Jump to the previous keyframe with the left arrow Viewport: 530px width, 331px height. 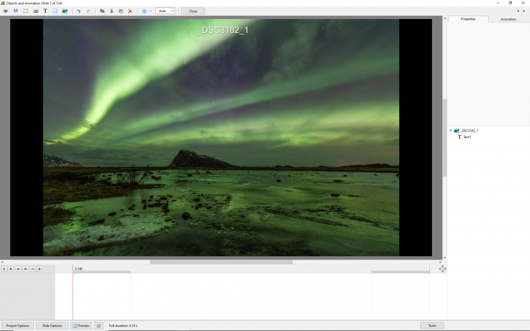[18, 269]
